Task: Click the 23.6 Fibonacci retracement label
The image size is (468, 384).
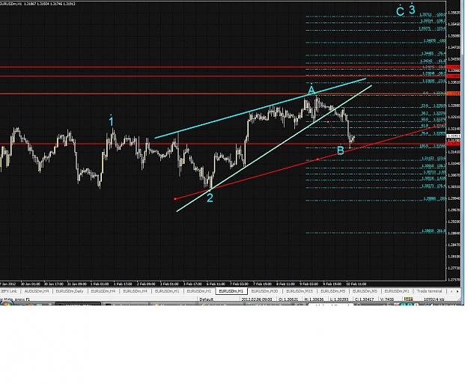Action: point(425,106)
